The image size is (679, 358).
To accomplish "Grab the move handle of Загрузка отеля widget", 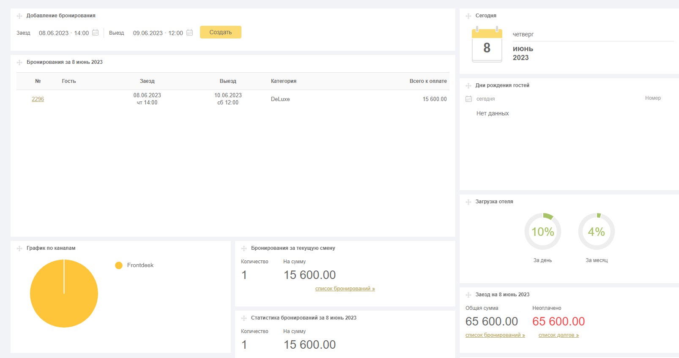I will click(x=468, y=202).
